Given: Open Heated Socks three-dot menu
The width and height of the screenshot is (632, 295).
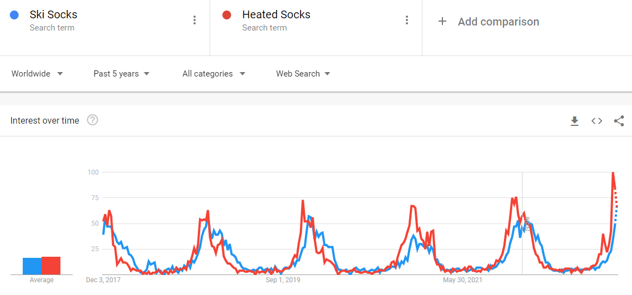Looking at the screenshot, I should click(x=406, y=21).
